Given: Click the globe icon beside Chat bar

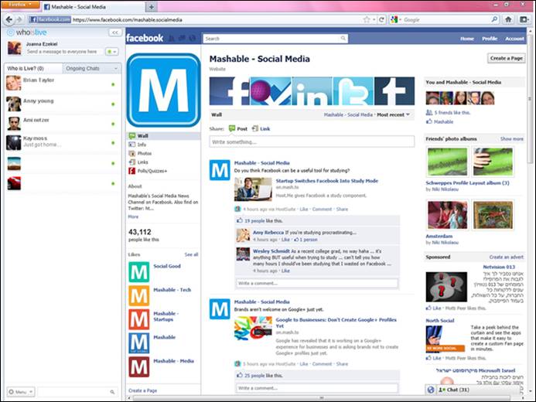Looking at the screenshot, I should pyautogui.click(x=431, y=390).
